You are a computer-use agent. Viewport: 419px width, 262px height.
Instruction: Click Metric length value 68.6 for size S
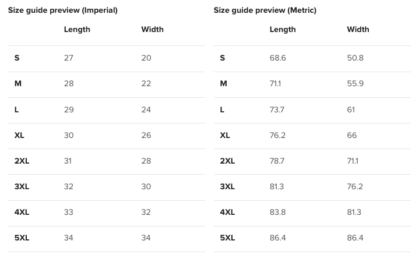(278, 58)
